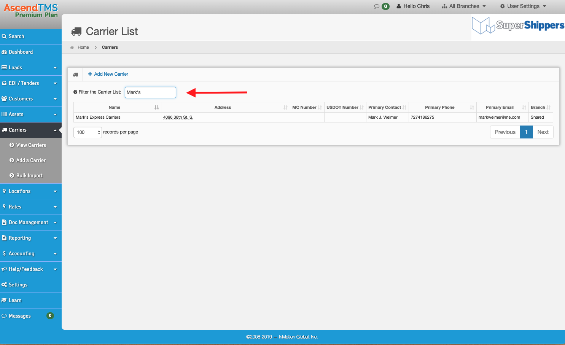Click the Learn graduation cap icon
The image size is (565, 345).
(x=4, y=300)
